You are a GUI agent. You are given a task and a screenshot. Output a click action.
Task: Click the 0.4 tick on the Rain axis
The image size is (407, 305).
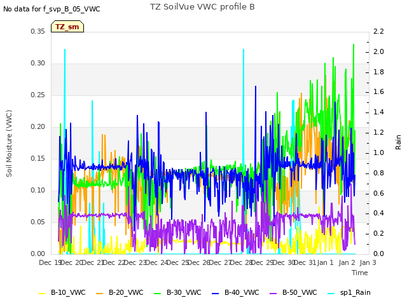tap(378, 213)
